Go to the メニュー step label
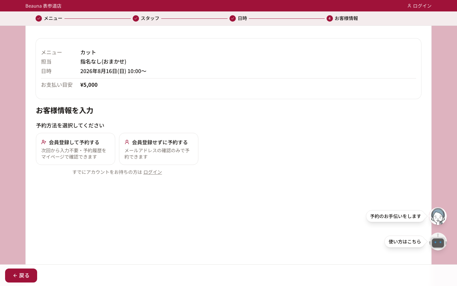The image size is (457, 286). 53,18
